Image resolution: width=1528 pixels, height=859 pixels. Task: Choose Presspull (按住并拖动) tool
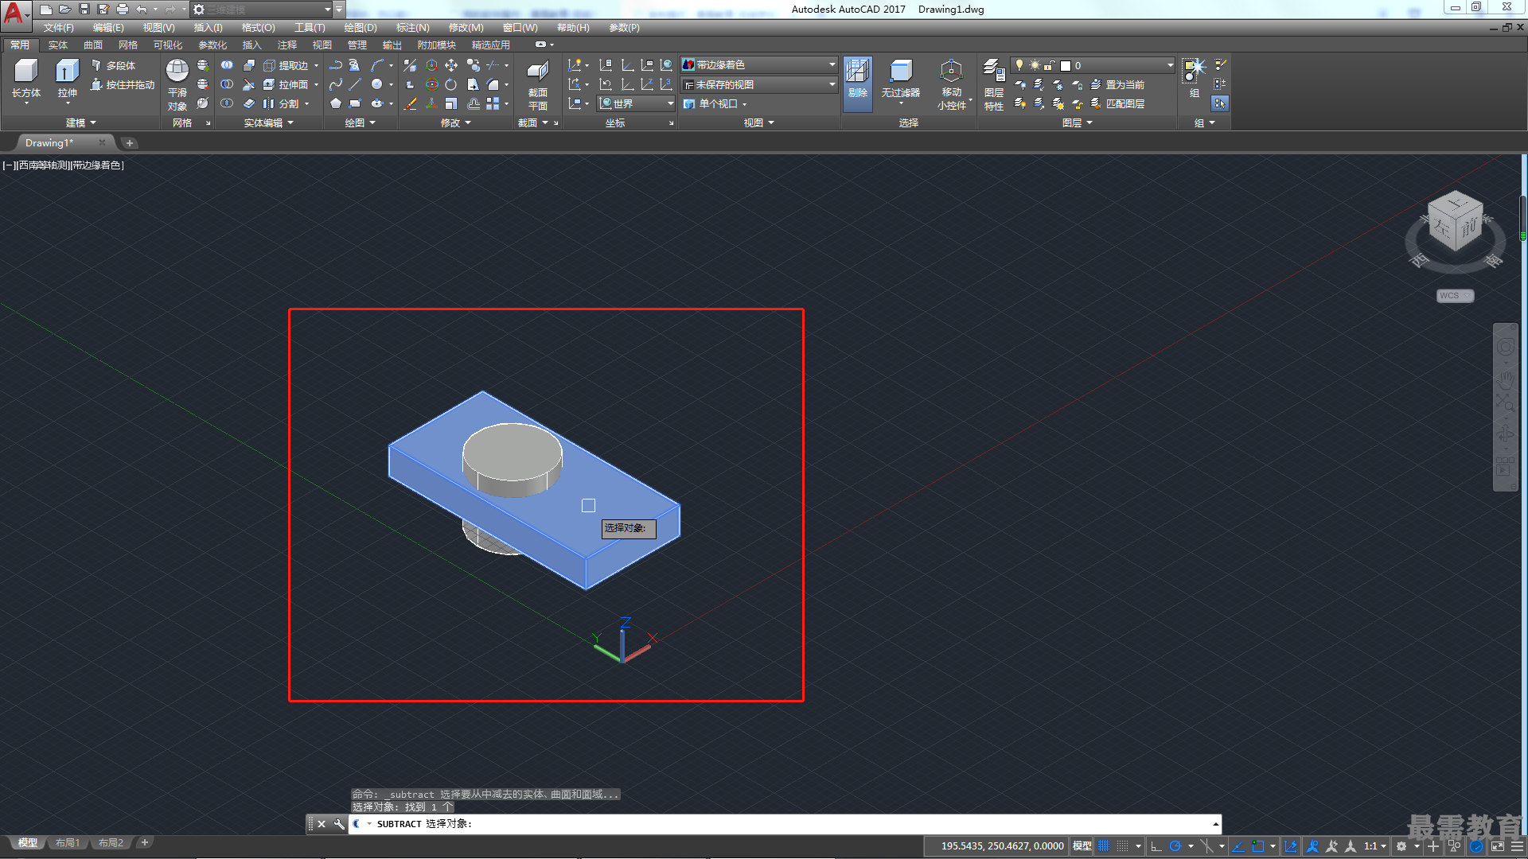point(123,84)
